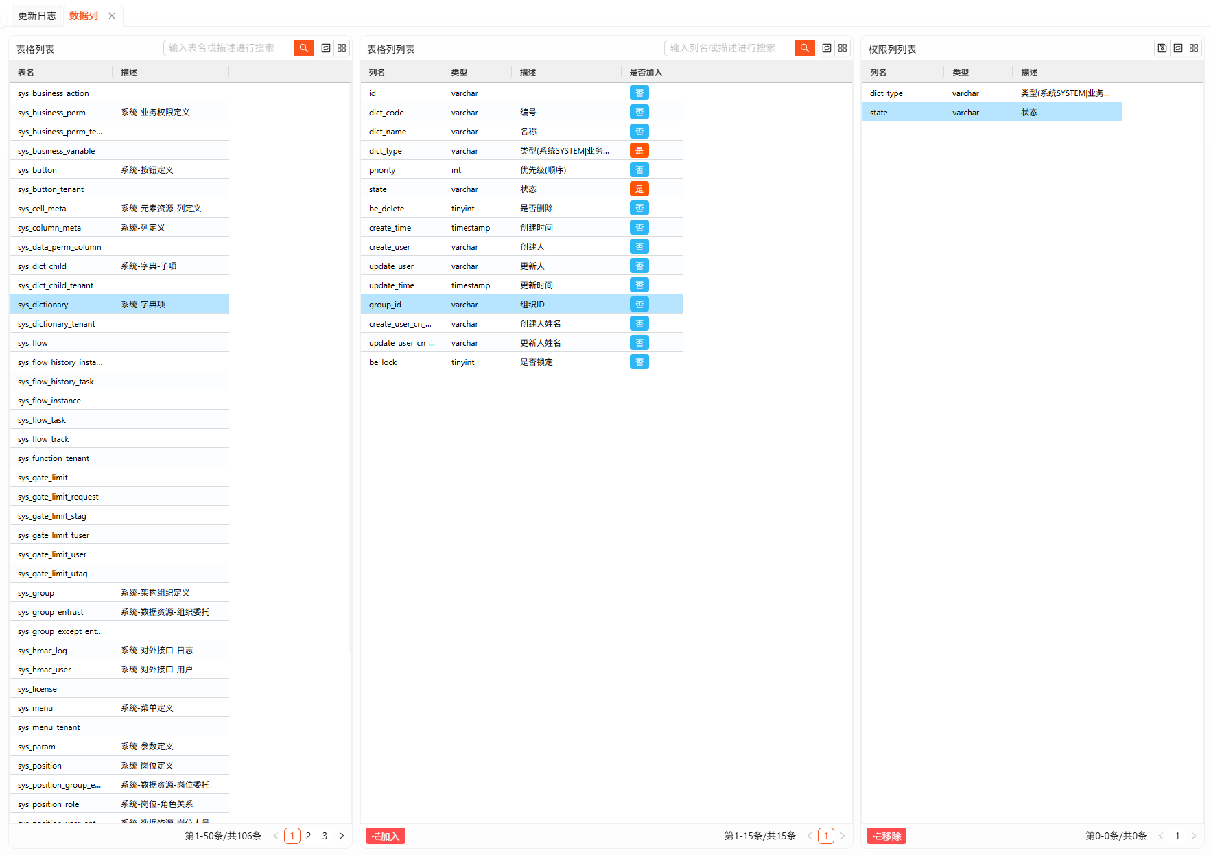Open grid layout icon in 权限列列表 panel
This screenshot has width=1211, height=855.
tap(1194, 48)
